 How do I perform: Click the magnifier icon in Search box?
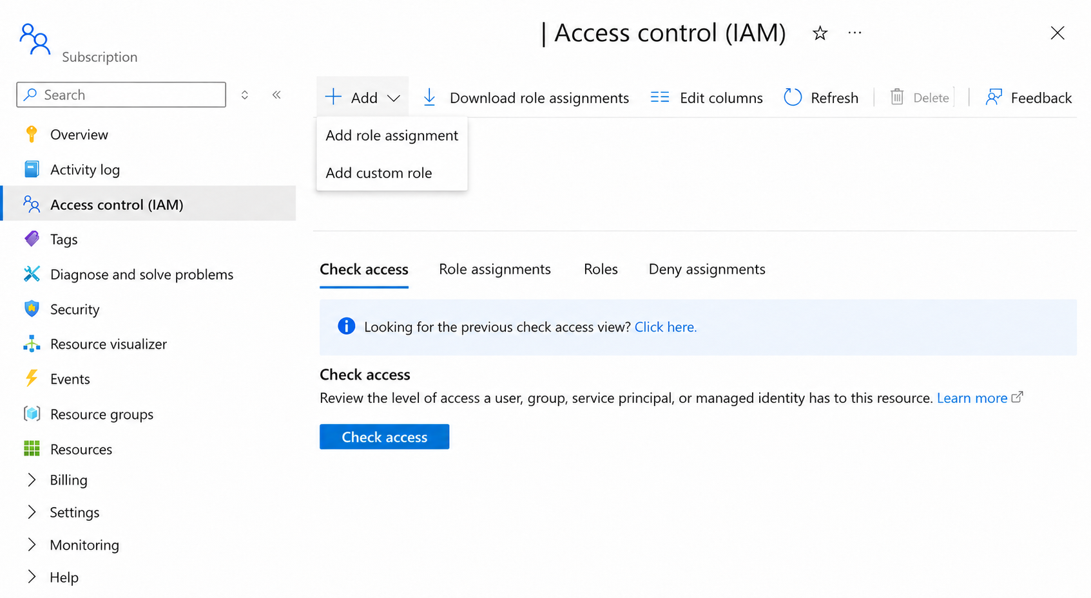pos(30,95)
